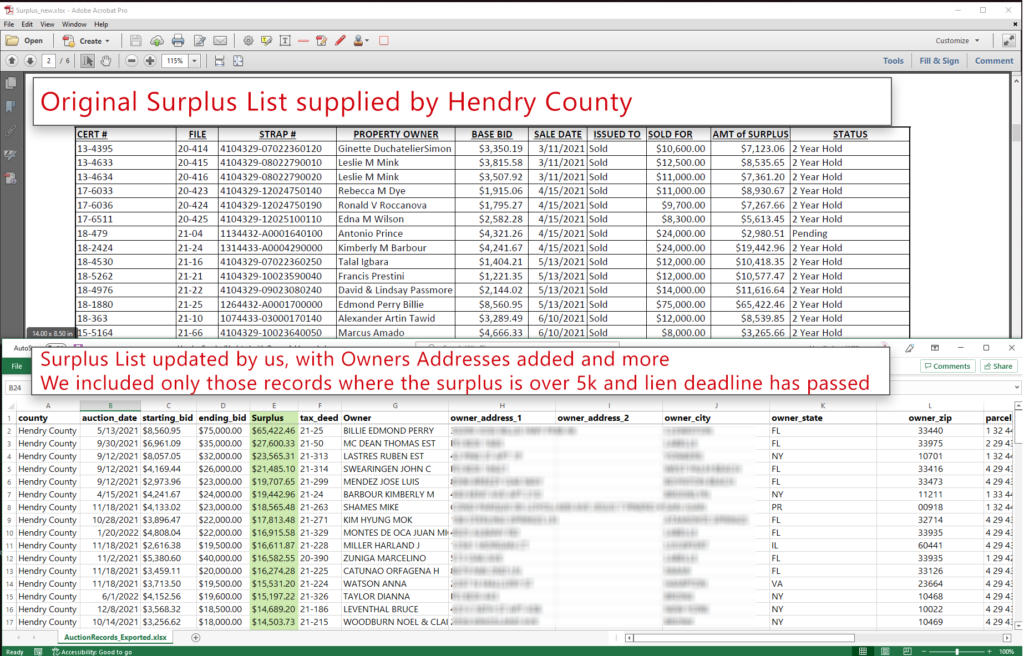Click the Highlight Text tool icon

(267, 40)
